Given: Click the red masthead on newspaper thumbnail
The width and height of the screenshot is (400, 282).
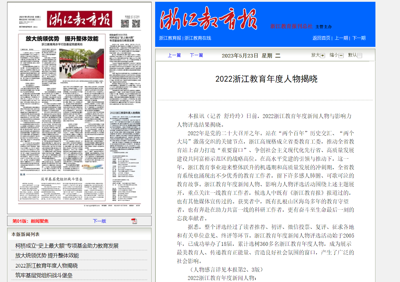Looking at the screenshot, I should 80,19.
